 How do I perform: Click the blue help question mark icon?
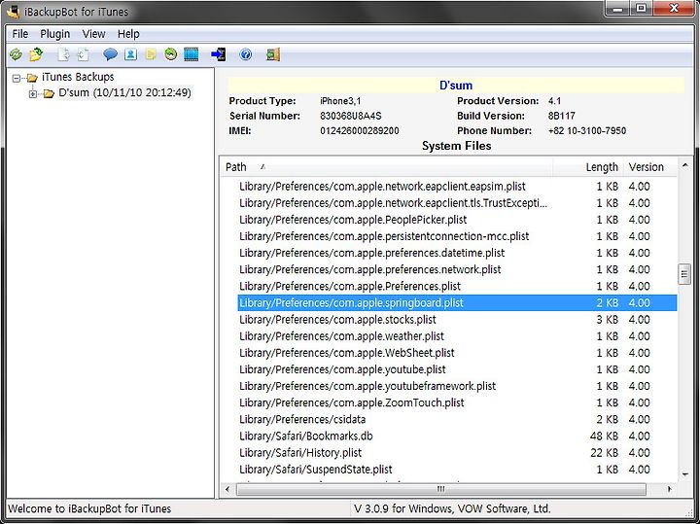246,54
